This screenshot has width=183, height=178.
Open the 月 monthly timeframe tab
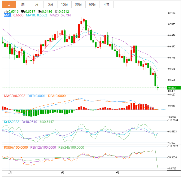[x=37, y=4]
